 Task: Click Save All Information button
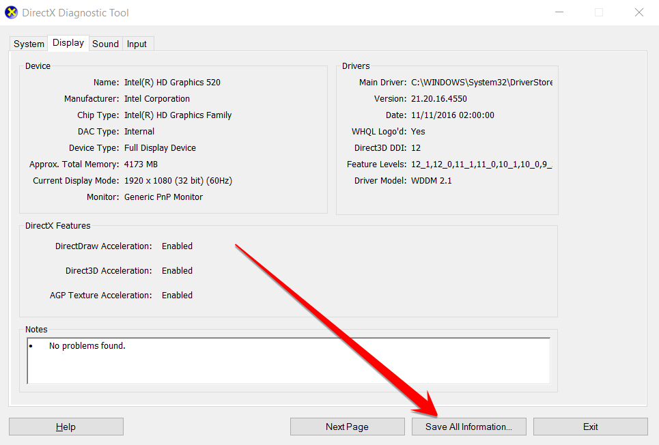pos(468,427)
